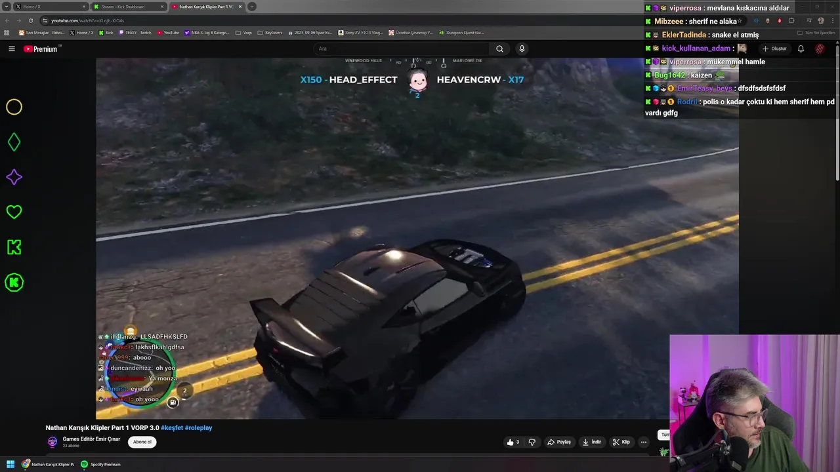Open Games Editör Emir Çınar channel avatar
The image size is (840, 472).
coord(52,442)
